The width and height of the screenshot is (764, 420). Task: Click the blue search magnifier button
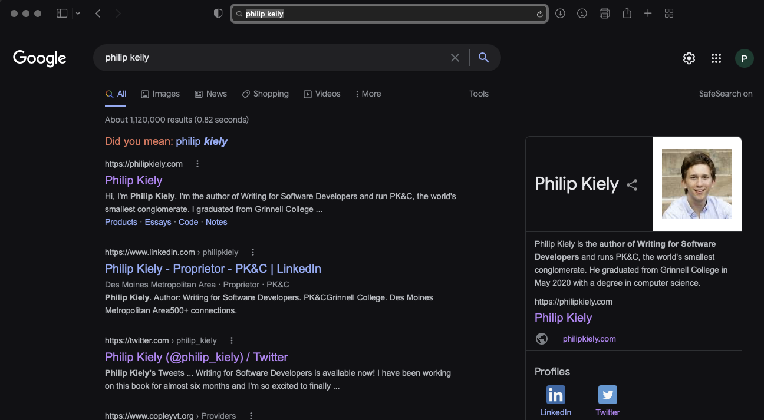click(483, 57)
